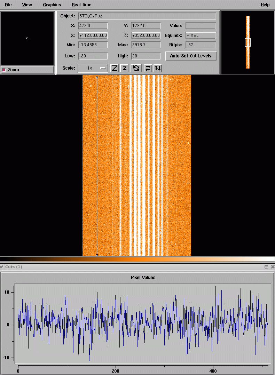The image size is (275, 375).
Task: Collapse the Cuts (1) panel chevron
Action: 2,267
